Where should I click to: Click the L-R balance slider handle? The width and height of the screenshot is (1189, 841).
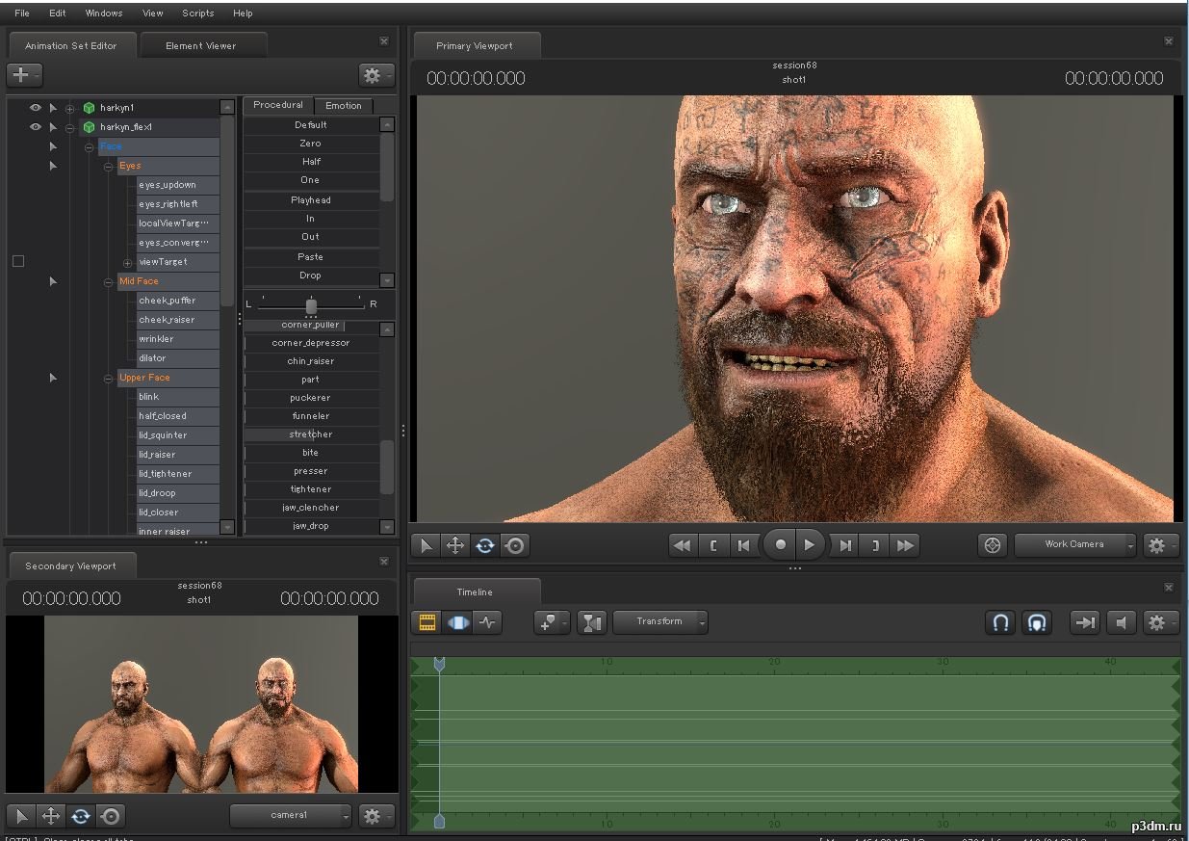[311, 305]
